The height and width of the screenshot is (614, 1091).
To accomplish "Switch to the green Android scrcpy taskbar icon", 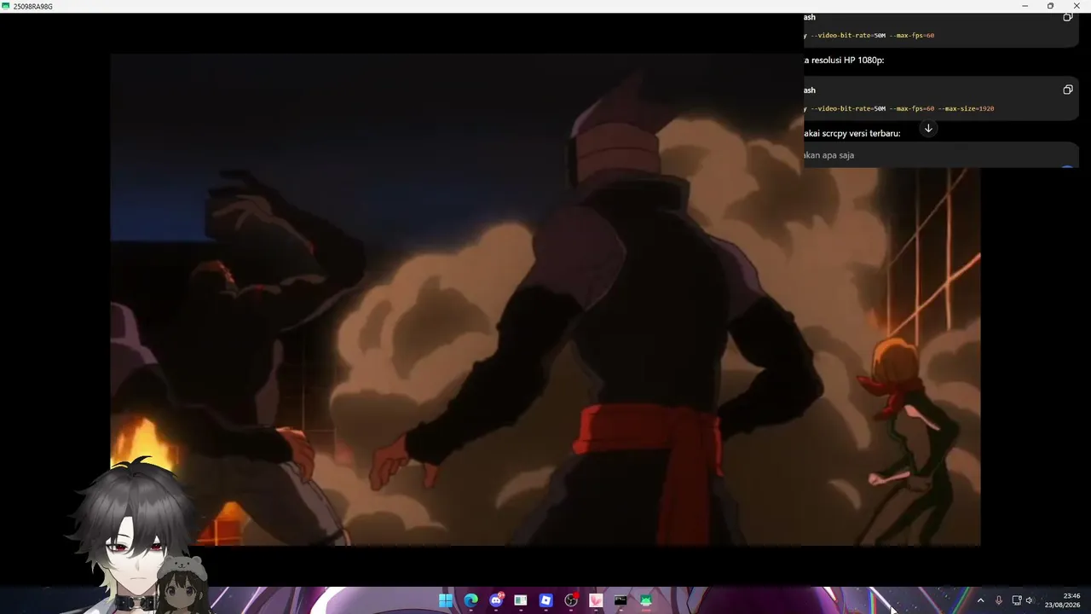I will (x=646, y=600).
